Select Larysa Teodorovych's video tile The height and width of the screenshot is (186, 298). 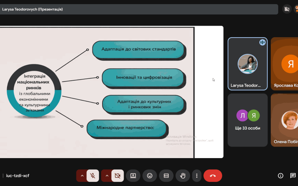[x=247, y=64]
